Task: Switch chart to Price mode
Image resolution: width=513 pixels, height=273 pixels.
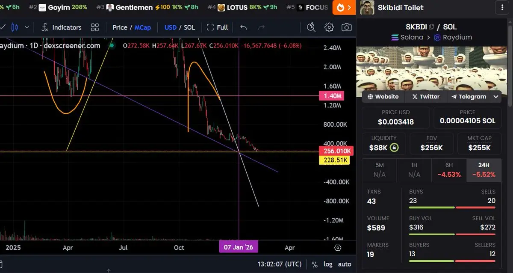Action: pos(120,27)
